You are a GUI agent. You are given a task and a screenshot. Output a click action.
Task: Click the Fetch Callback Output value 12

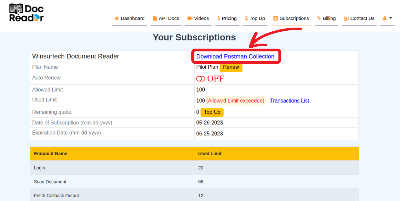[201, 196]
